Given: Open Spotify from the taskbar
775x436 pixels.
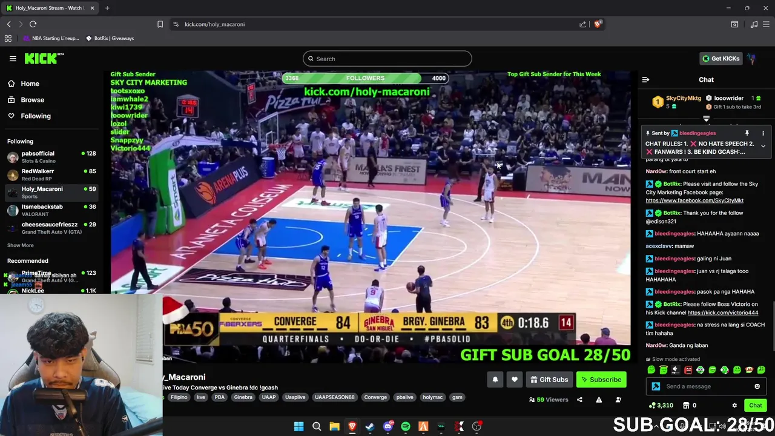Looking at the screenshot, I should 406,427.
